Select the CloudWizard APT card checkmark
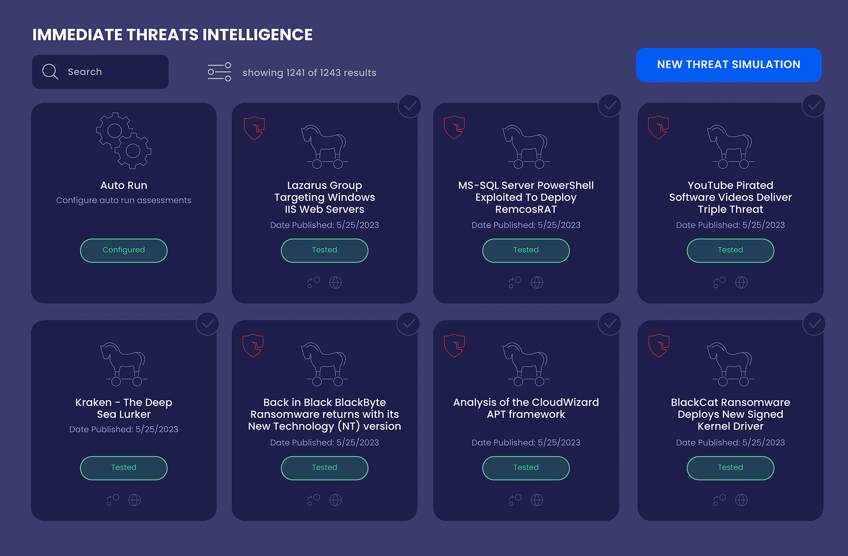 609,324
